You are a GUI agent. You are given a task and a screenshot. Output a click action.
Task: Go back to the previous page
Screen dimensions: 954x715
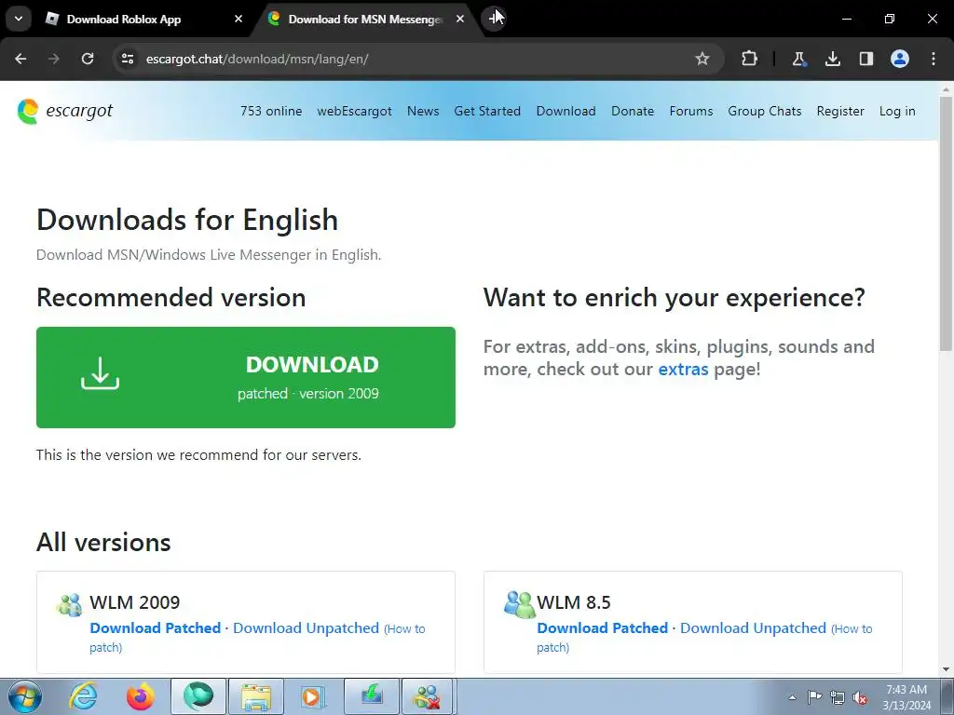(20, 59)
